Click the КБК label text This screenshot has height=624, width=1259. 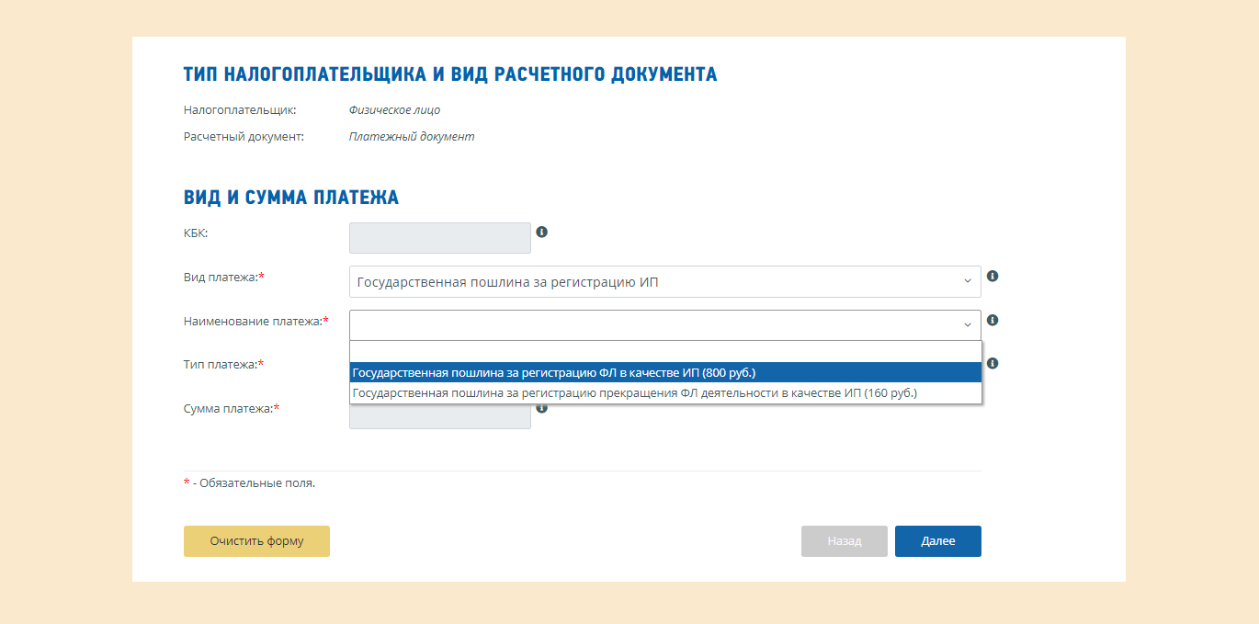point(196,233)
